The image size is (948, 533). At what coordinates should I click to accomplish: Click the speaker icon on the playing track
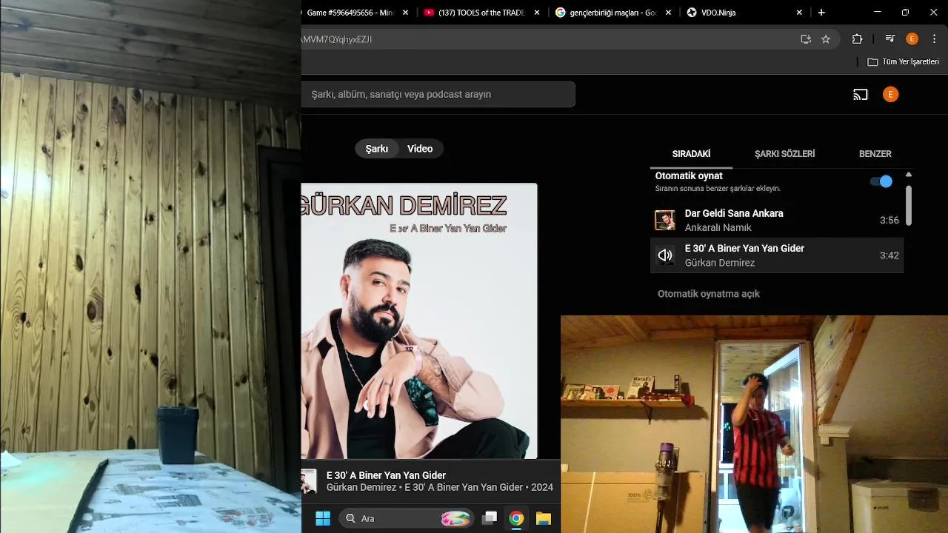pos(665,255)
